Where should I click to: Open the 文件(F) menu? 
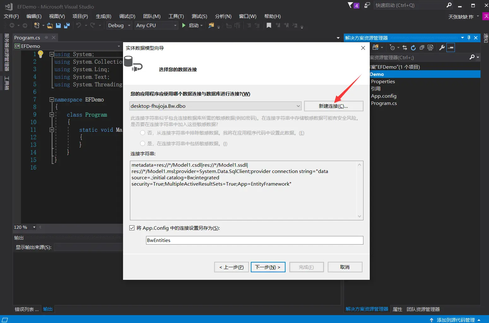[x=11, y=16]
